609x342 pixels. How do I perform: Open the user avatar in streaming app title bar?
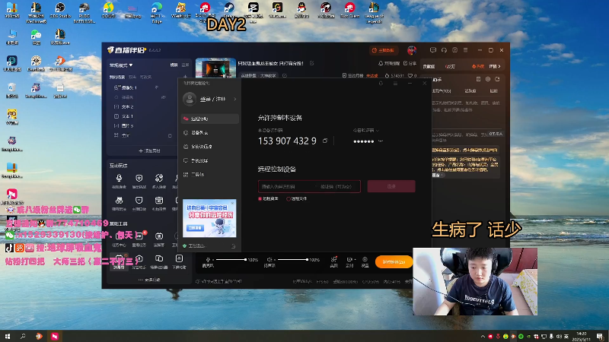tap(412, 50)
